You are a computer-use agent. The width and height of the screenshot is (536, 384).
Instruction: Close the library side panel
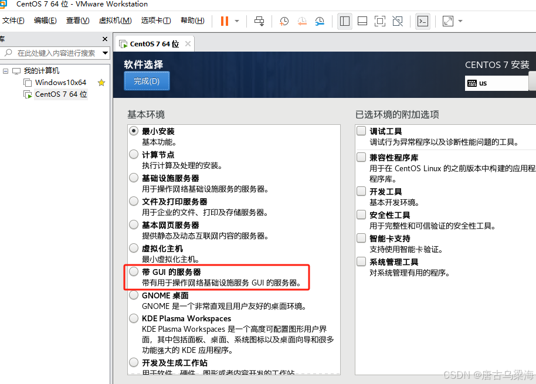point(105,39)
